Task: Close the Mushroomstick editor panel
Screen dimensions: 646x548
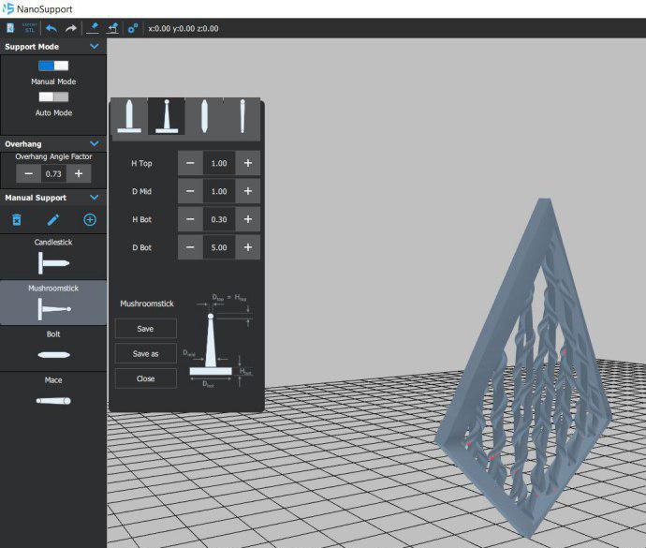Action: tap(146, 378)
